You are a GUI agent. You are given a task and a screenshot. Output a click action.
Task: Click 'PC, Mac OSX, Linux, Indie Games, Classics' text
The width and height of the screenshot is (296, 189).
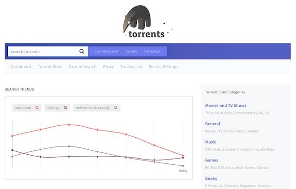237,168
